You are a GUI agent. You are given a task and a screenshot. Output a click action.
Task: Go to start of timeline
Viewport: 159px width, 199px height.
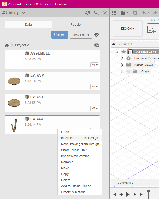tap(114, 194)
